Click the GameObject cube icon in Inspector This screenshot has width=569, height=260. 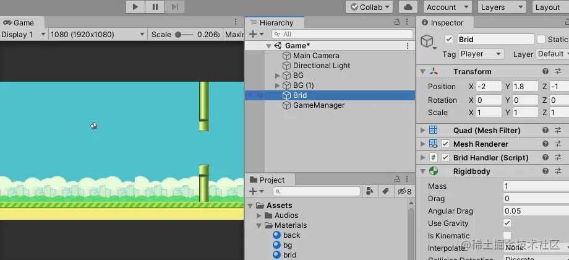click(x=427, y=41)
